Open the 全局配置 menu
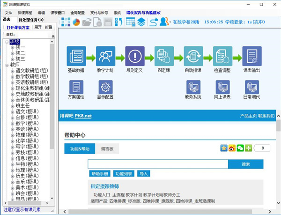 tap(77, 13)
